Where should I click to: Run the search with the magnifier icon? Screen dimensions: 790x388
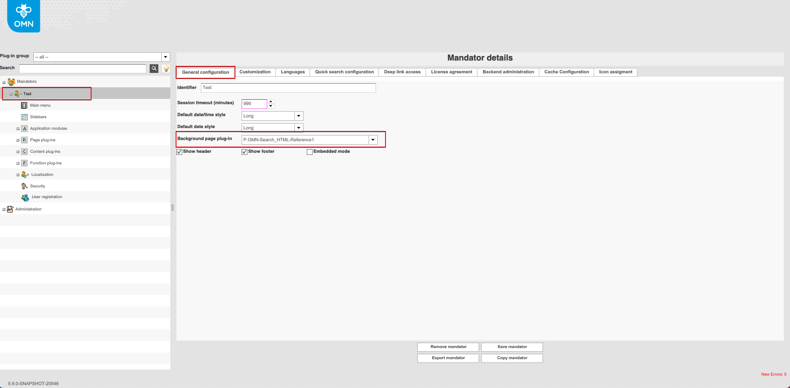pos(154,68)
